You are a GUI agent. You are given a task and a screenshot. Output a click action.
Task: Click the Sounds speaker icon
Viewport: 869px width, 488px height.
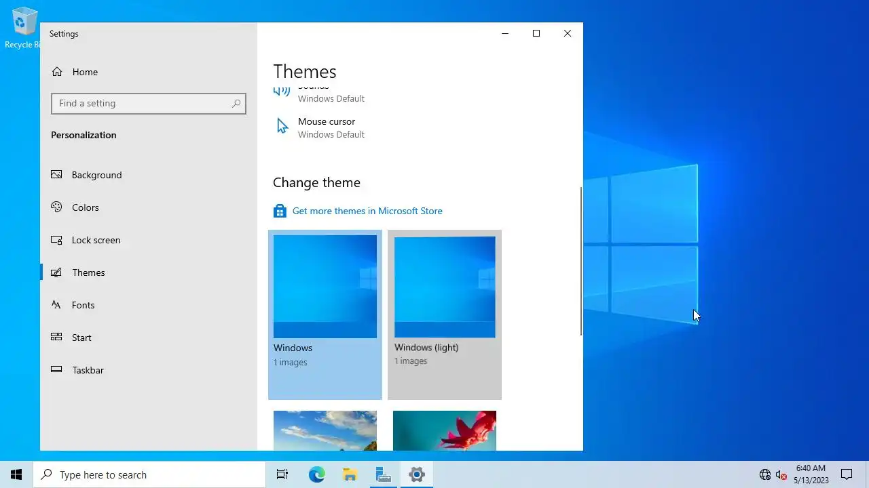pyautogui.click(x=282, y=91)
